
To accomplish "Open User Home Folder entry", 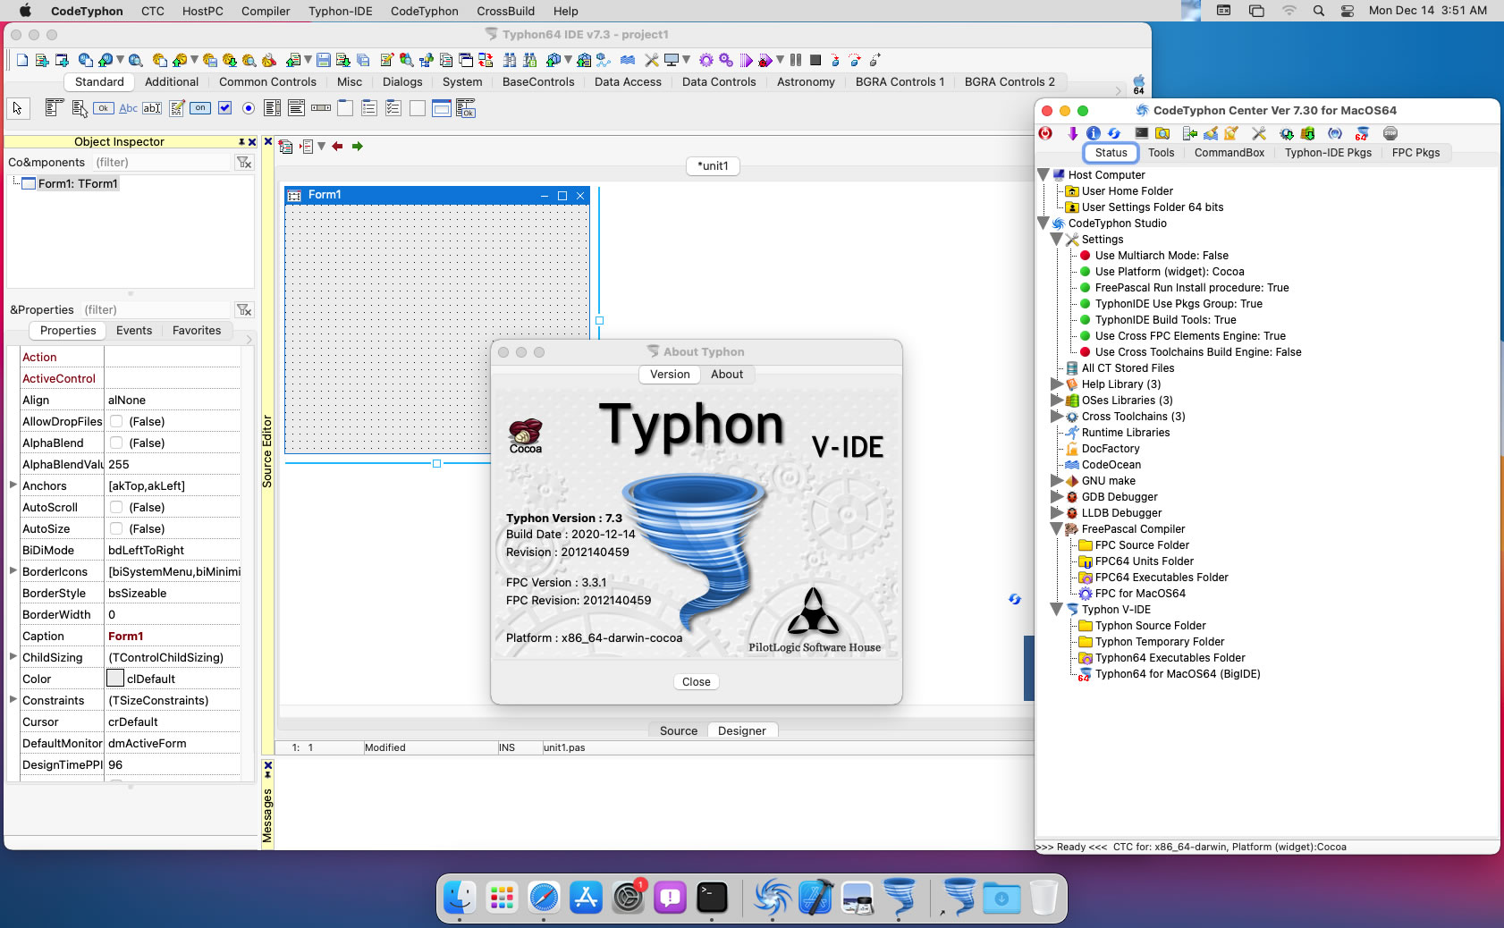I will coord(1128,191).
